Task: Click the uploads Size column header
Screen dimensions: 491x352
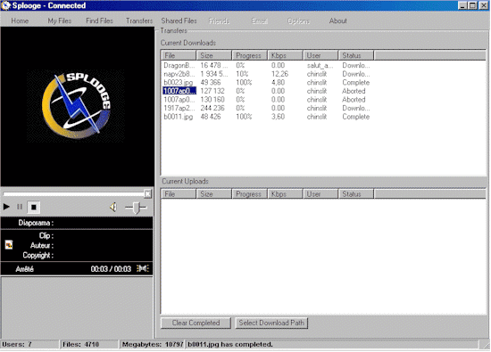Action: (x=214, y=194)
